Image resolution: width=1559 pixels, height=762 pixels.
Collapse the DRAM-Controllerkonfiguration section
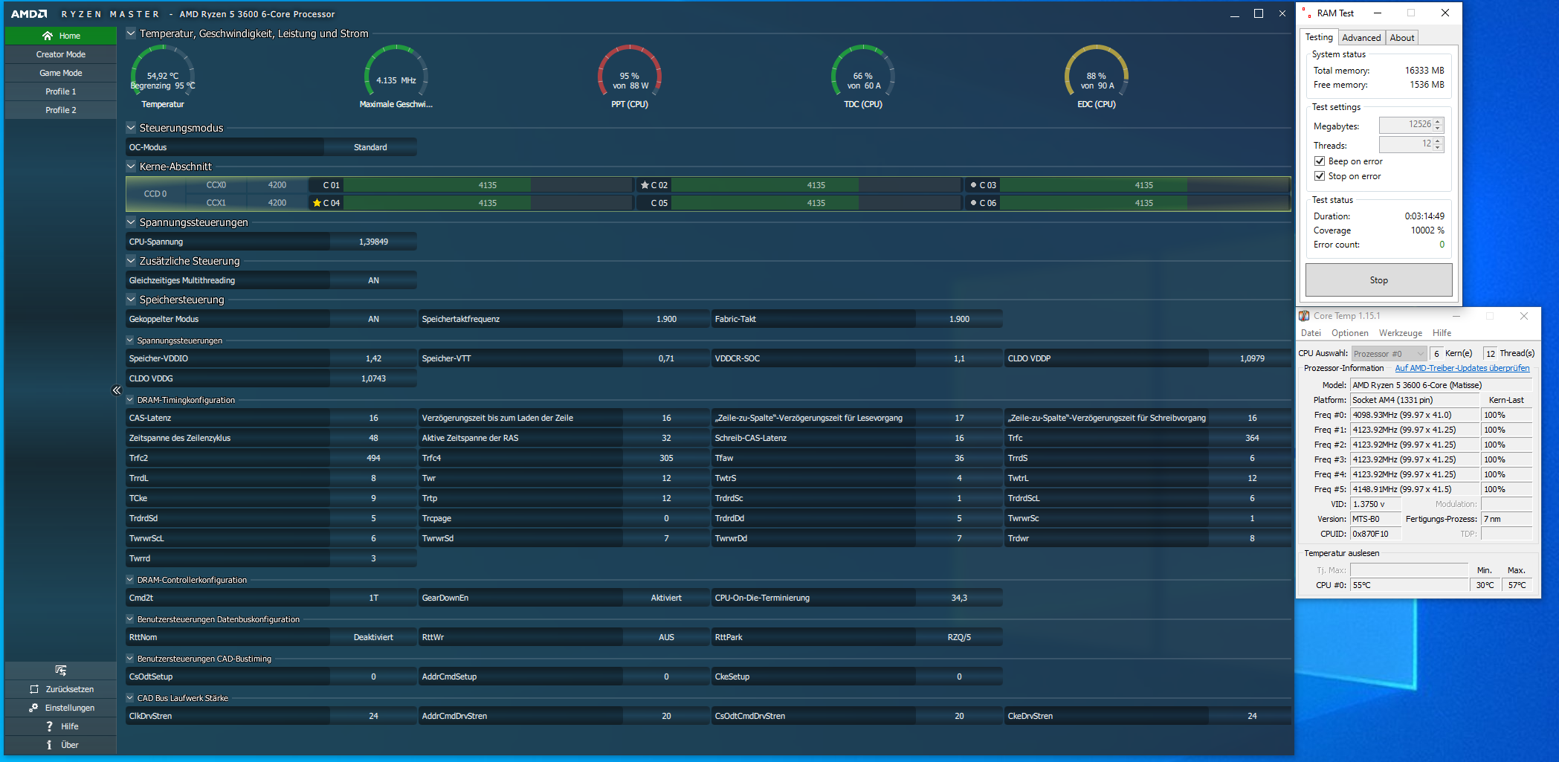130,580
